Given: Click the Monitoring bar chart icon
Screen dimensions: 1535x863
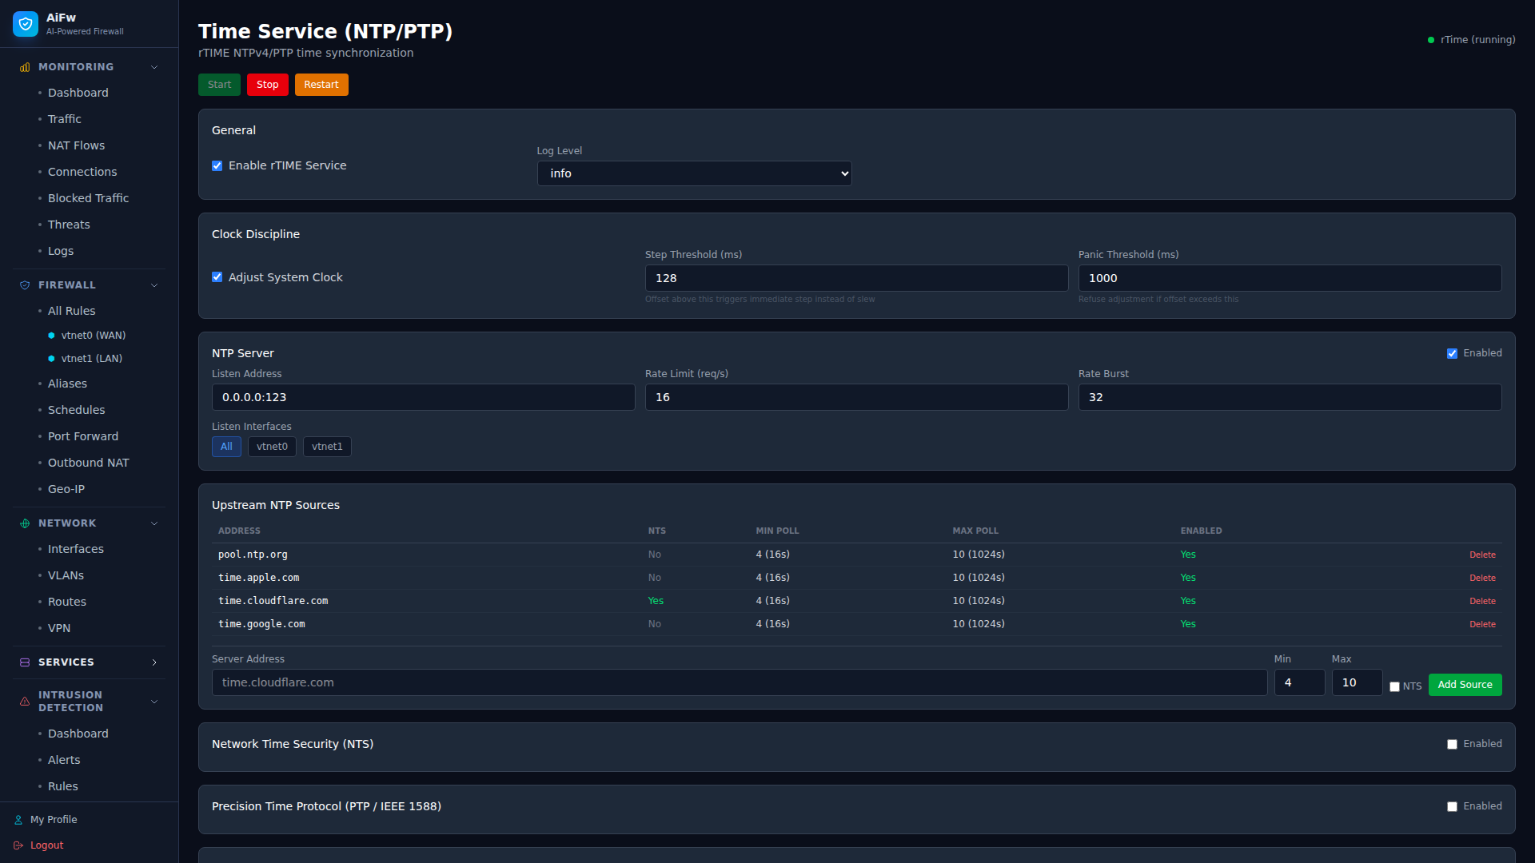Looking at the screenshot, I should coord(25,67).
